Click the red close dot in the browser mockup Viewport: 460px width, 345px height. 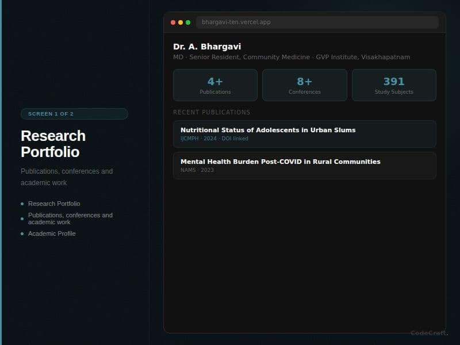tap(173, 22)
